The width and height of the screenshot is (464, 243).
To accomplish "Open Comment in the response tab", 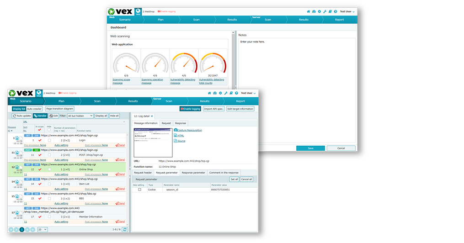I will click(224, 173).
